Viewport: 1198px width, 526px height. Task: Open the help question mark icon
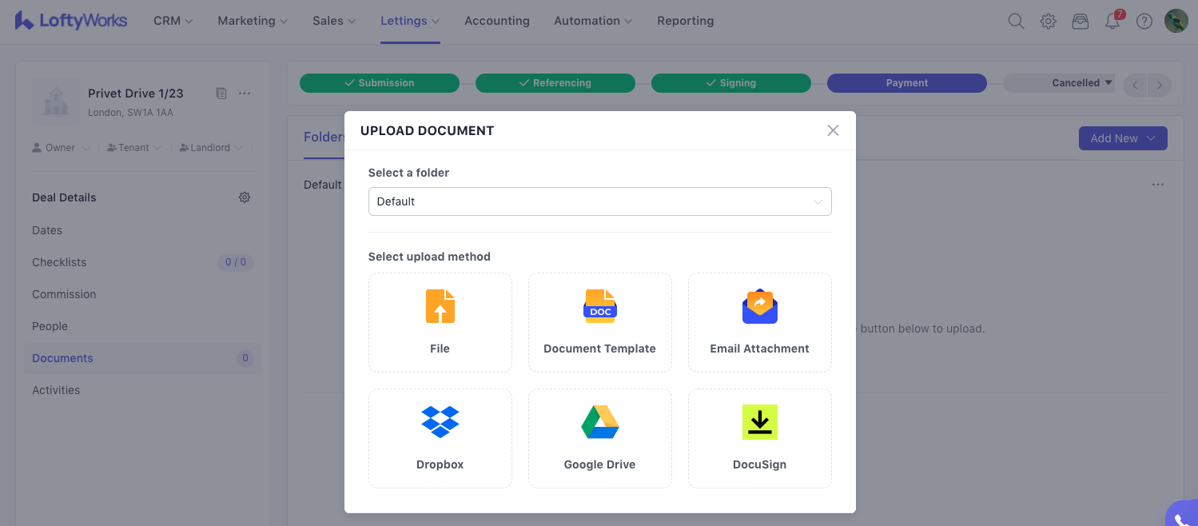click(x=1144, y=22)
